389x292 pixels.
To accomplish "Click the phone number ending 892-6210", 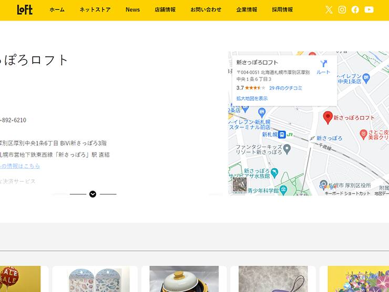I will click(x=13, y=120).
